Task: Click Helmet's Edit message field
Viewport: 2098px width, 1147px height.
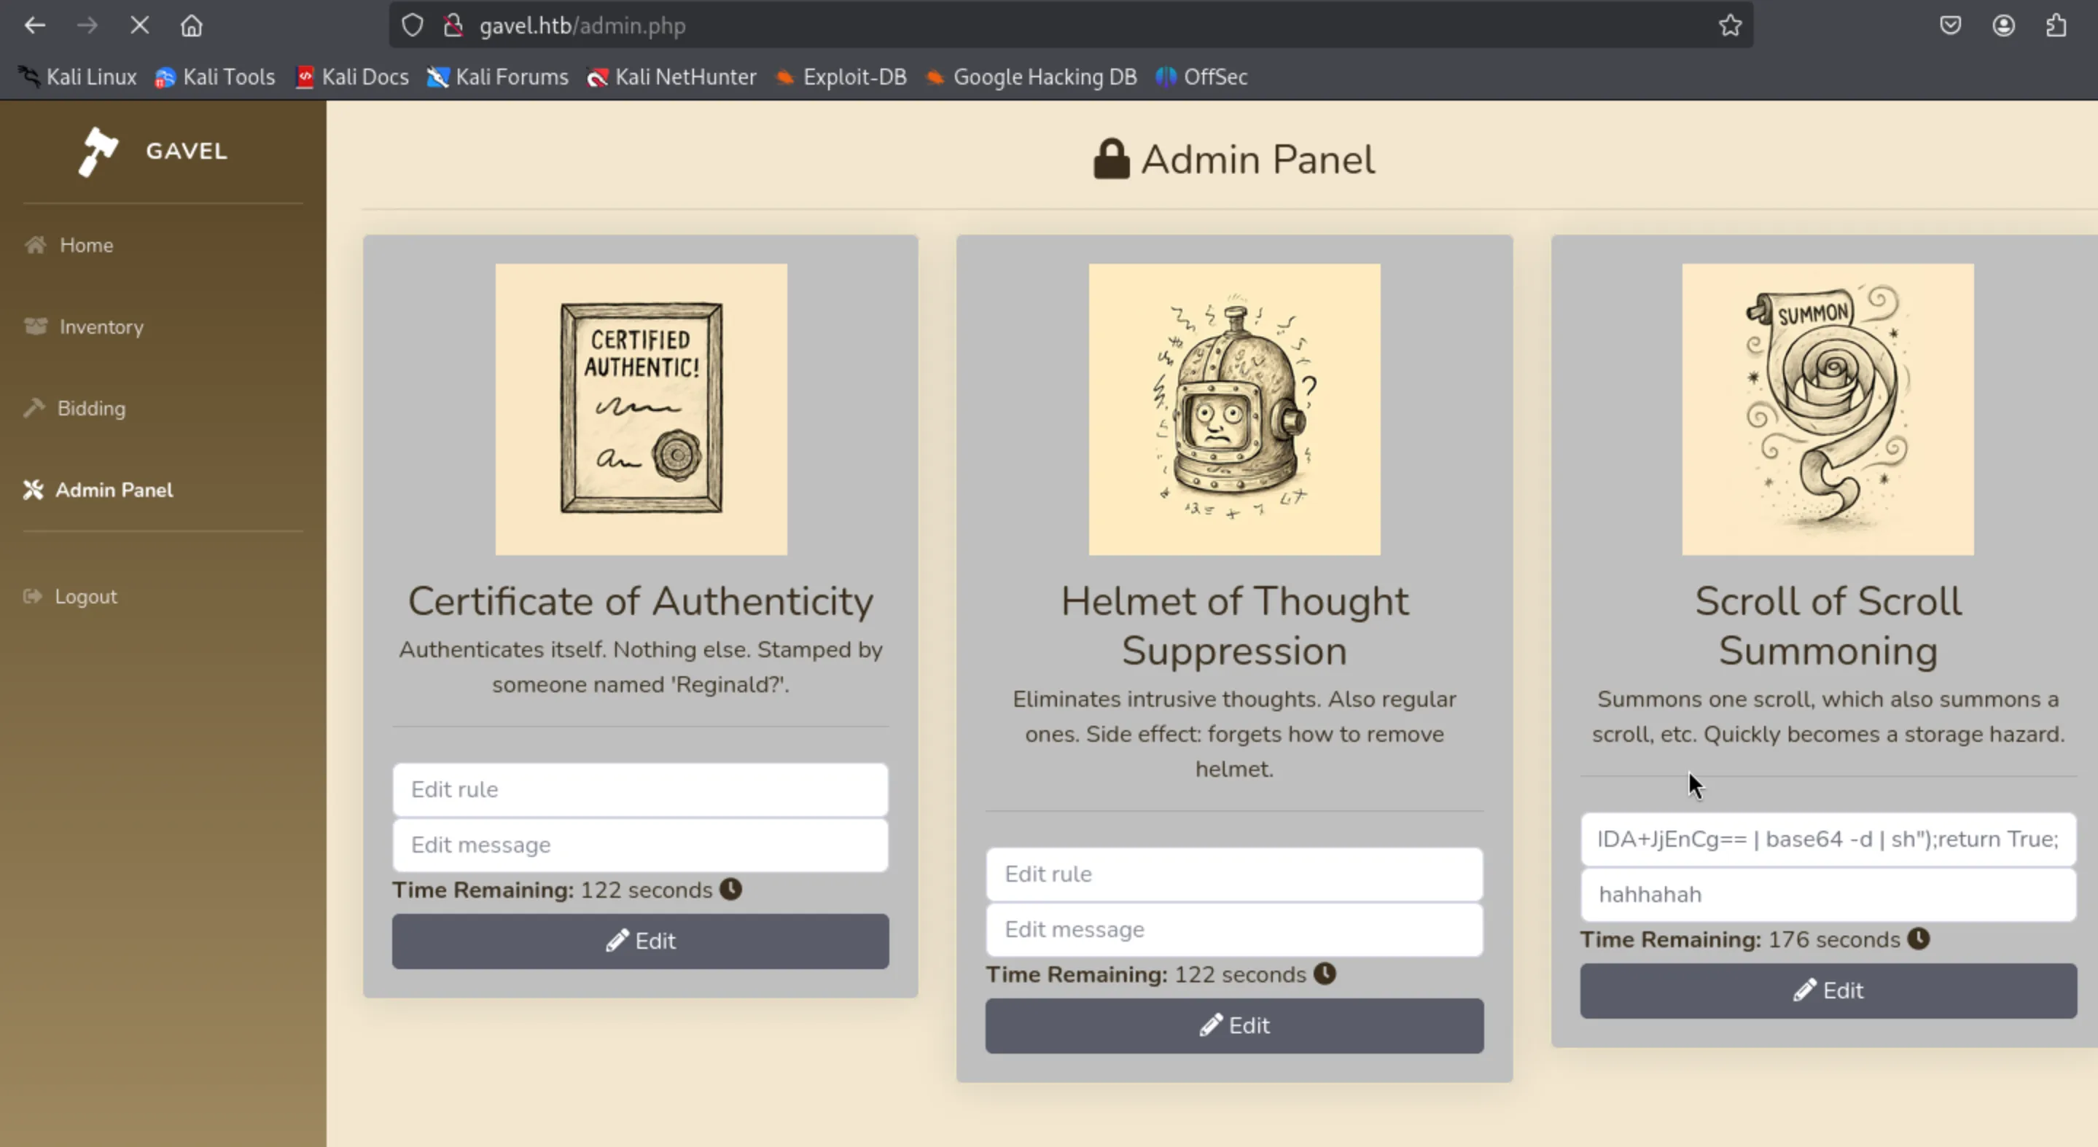Action: pos(1234,930)
